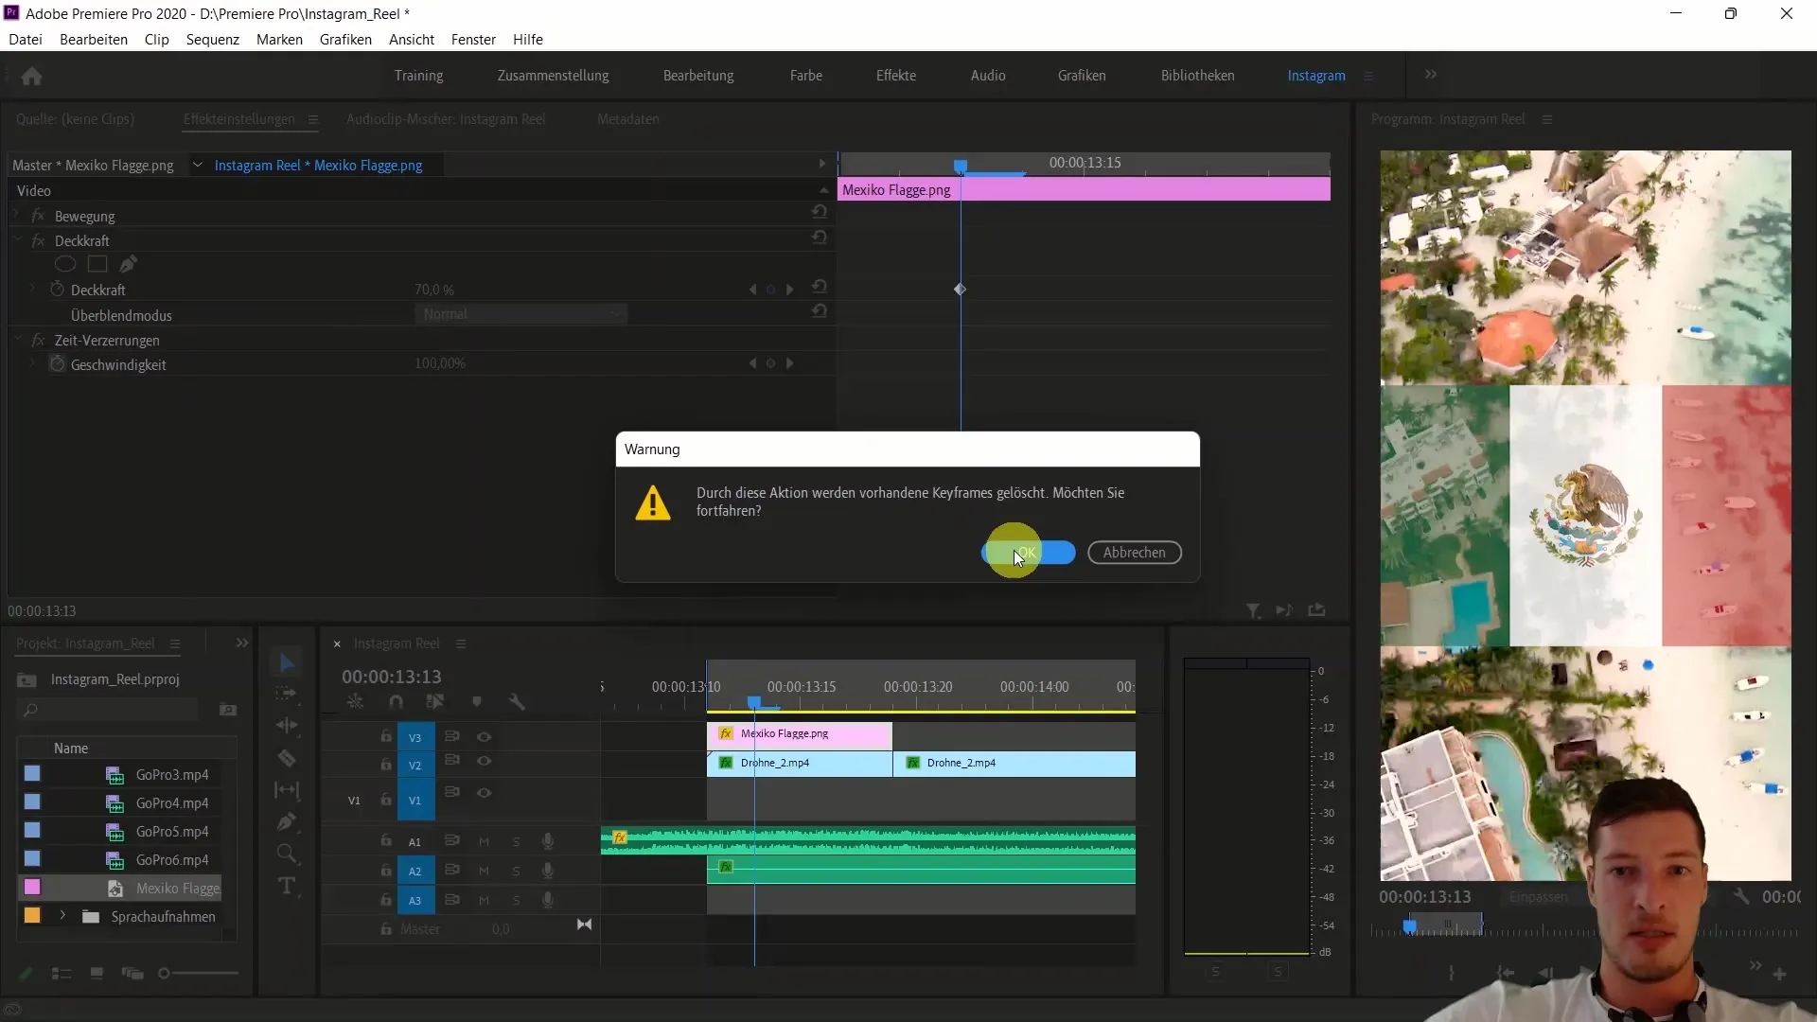
Task: Open the Metadaten panel tab
Action: 628,119
